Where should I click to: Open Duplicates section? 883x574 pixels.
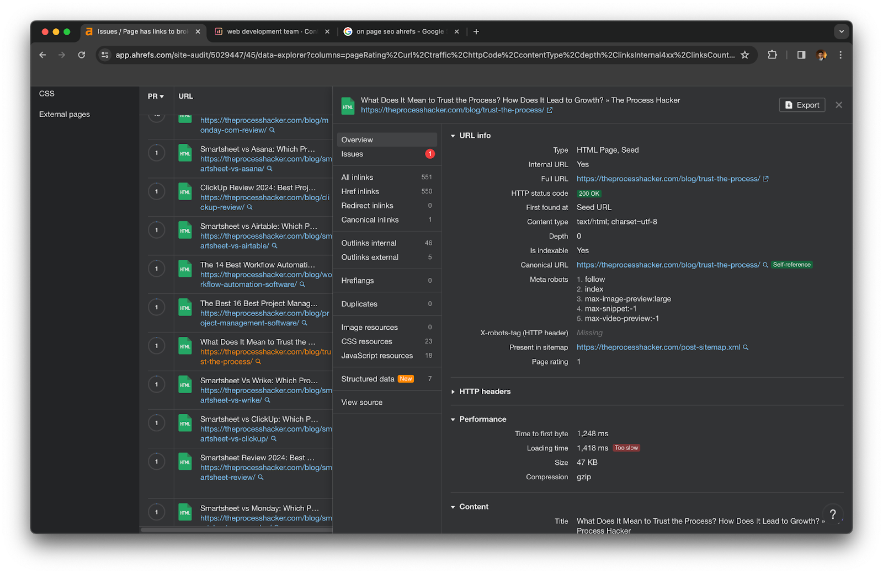pyautogui.click(x=387, y=304)
